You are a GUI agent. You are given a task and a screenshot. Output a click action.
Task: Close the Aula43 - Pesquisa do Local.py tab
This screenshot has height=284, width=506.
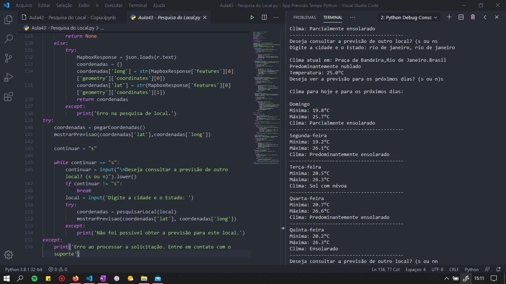(205, 17)
